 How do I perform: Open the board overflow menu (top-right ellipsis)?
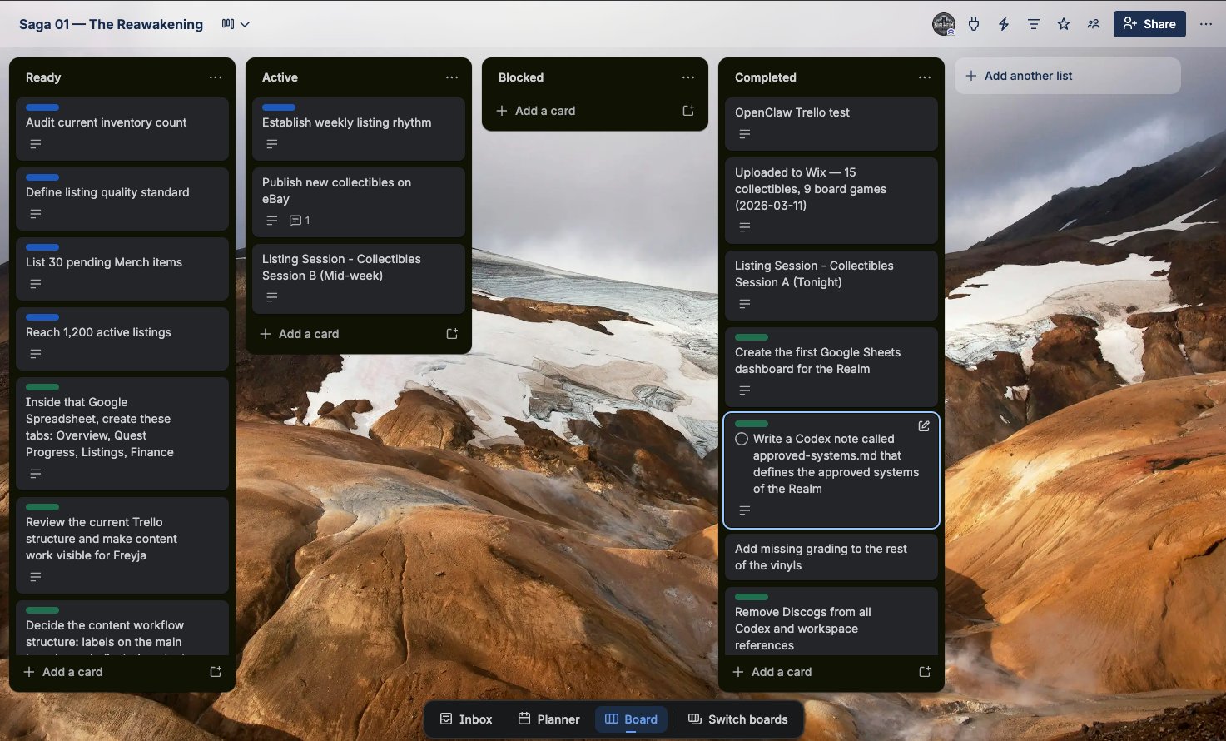[1206, 24]
